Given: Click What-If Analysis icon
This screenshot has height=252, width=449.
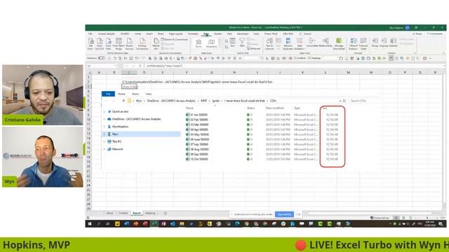Looking at the screenshot, I should [354, 43].
